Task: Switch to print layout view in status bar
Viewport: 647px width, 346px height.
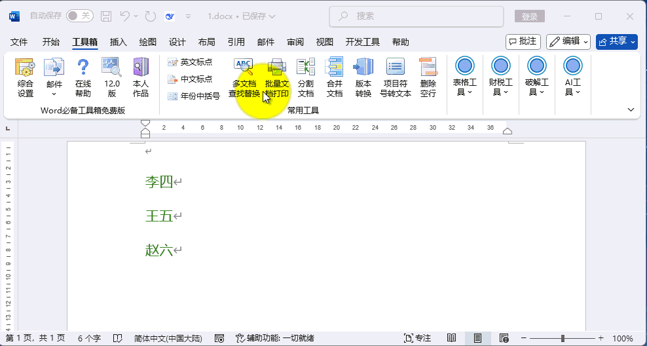Action: click(478, 338)
